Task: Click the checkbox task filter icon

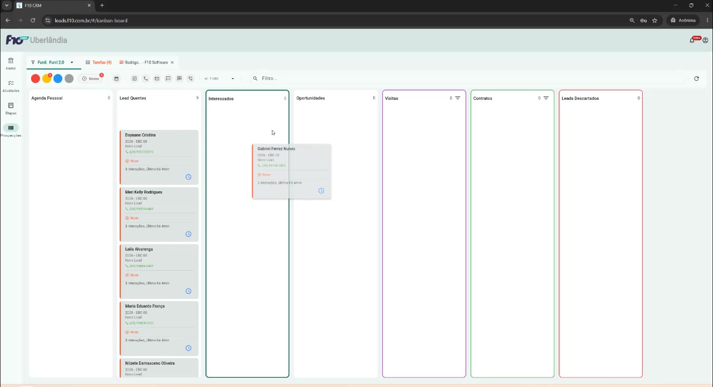Action: 134,79
